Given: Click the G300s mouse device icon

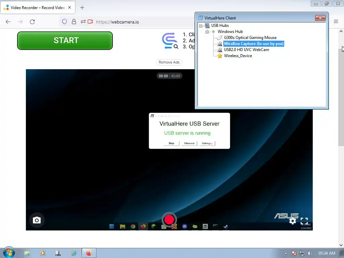Looking at the screenshot, I should pyautogui.click(x=220, y=38).
